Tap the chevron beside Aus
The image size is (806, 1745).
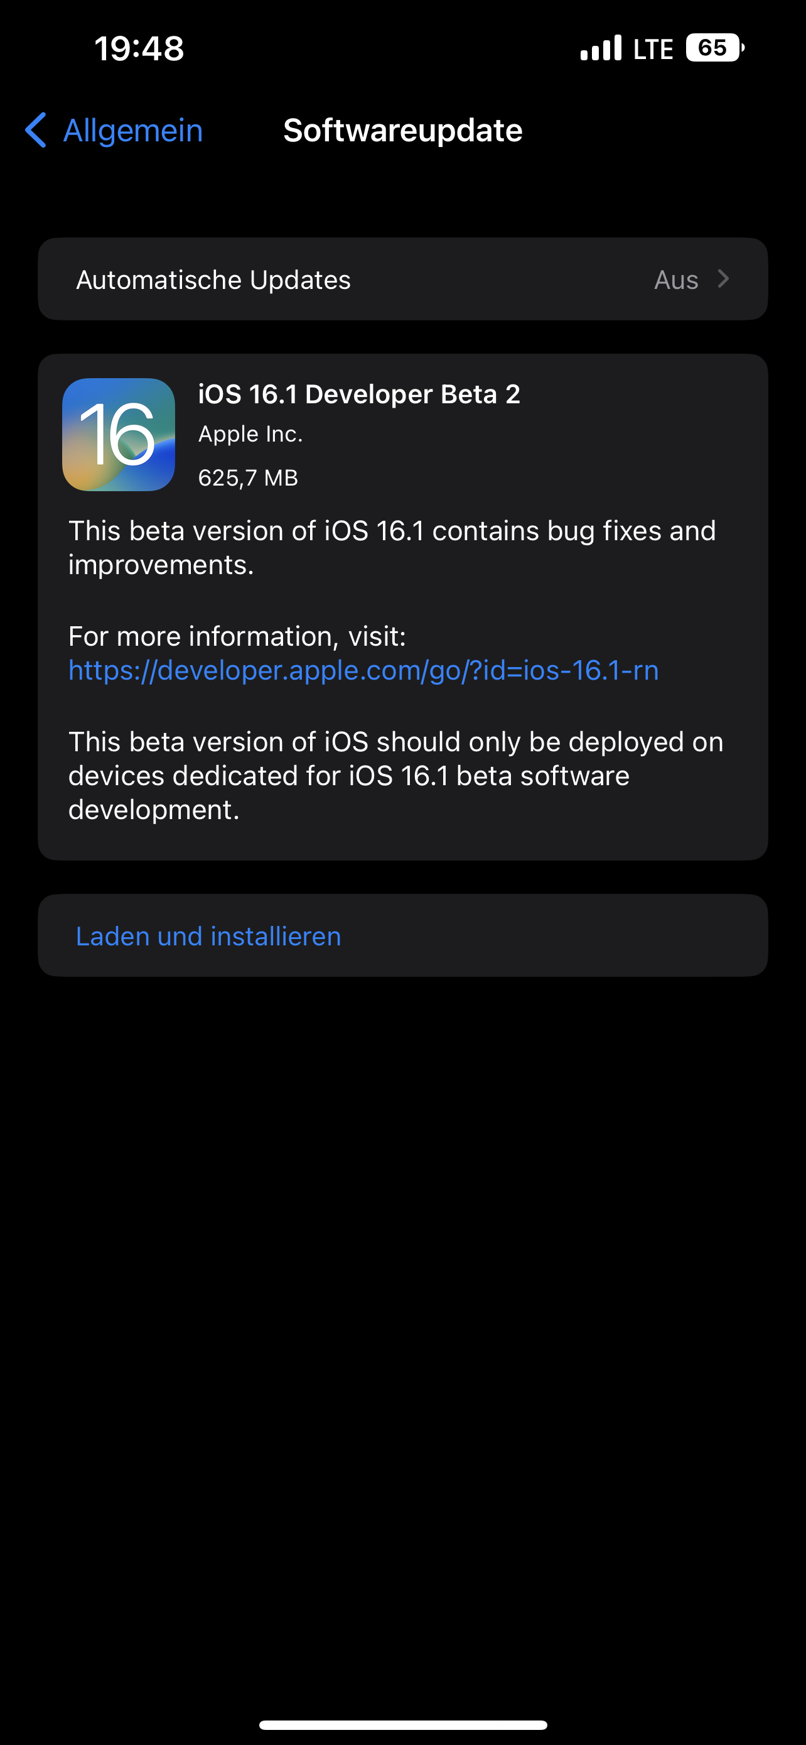pos(723,279)
